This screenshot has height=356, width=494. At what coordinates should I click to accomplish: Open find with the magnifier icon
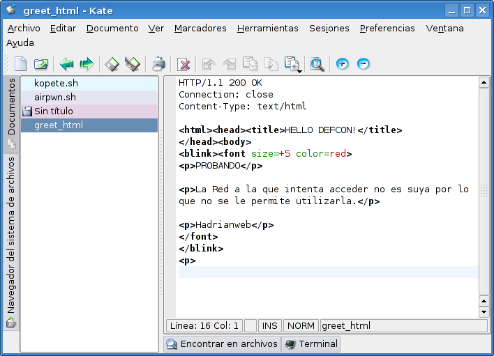(x=317, y=64)
